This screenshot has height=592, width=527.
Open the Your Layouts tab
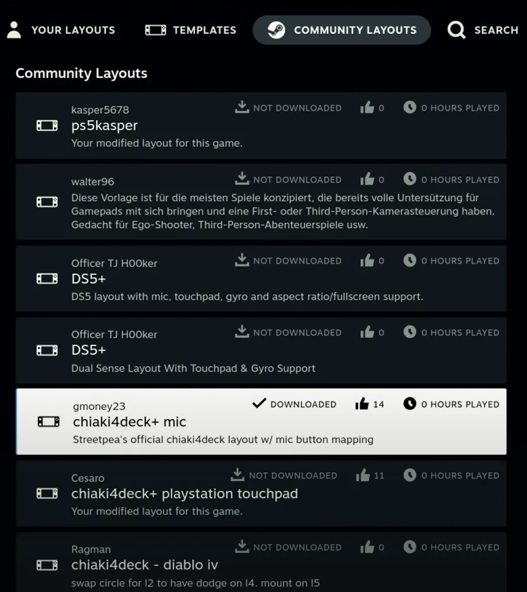(x=61, y=30)
